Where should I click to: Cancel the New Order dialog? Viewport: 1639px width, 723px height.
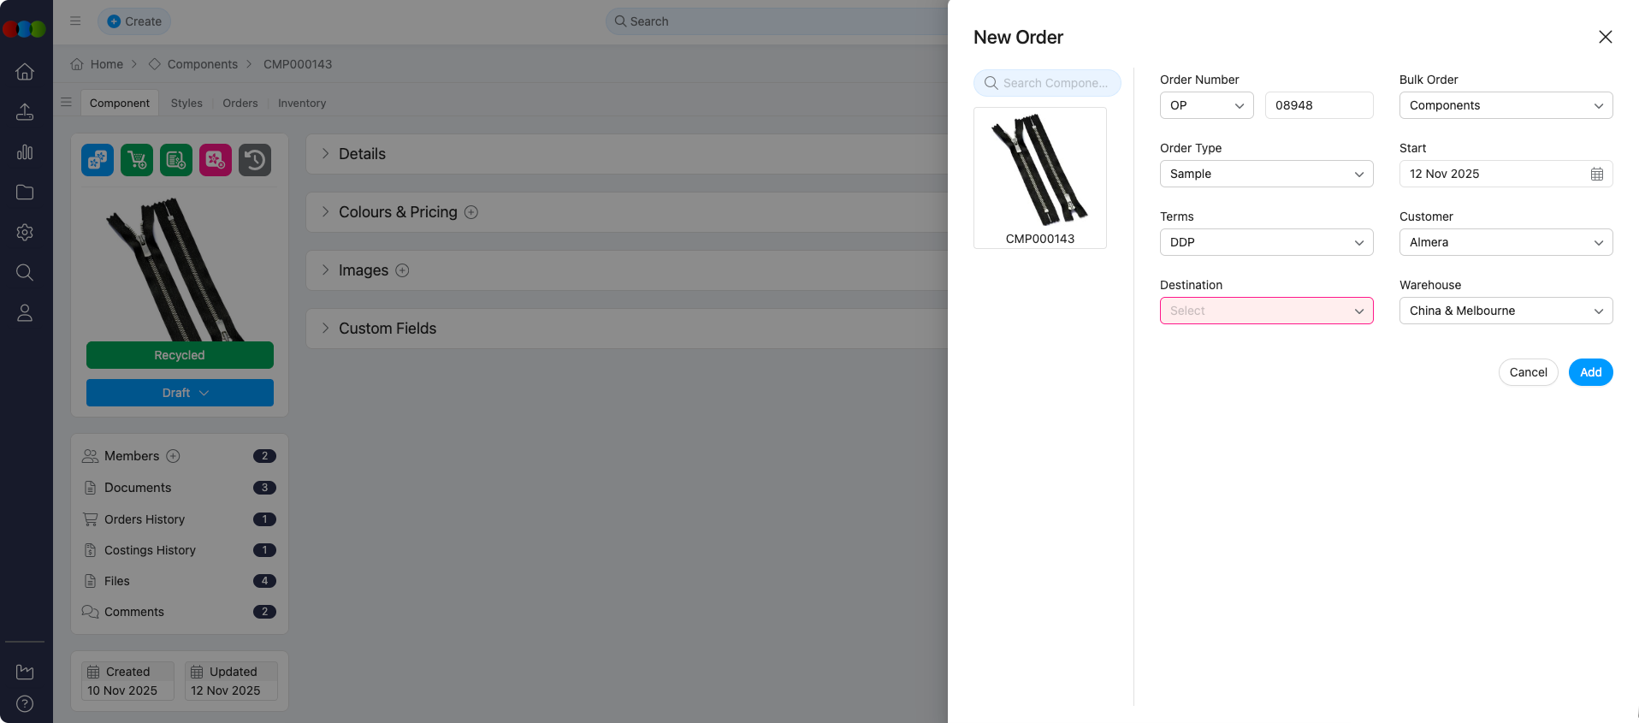pyautogui.click(x=1528, y=372)
